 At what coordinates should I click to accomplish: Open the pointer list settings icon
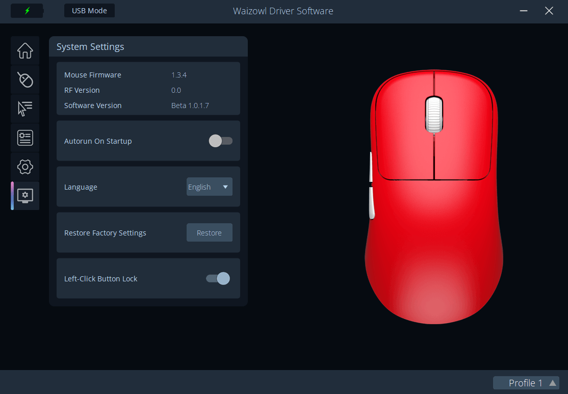tap(25, 109)
